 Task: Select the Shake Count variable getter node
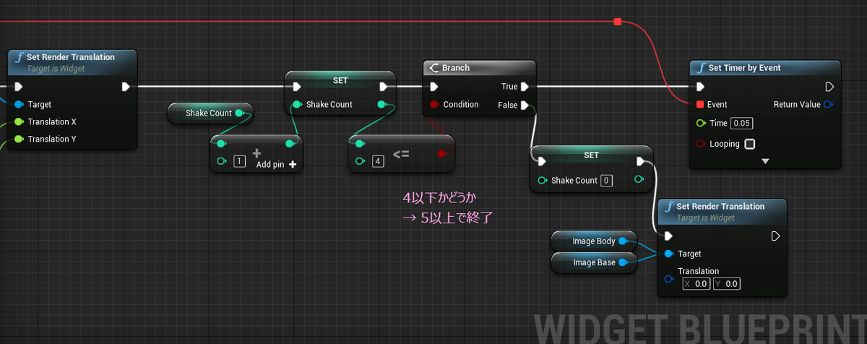click(x=210, y=113)
